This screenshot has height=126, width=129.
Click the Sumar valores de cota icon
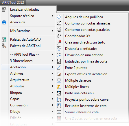click(59, 112)
